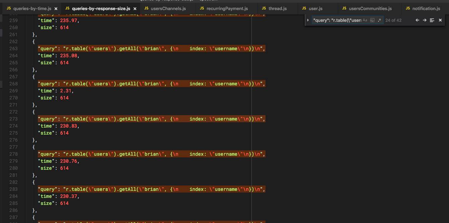
Task: Click line number 278 in gutter
Action: [x=14, y=154]
